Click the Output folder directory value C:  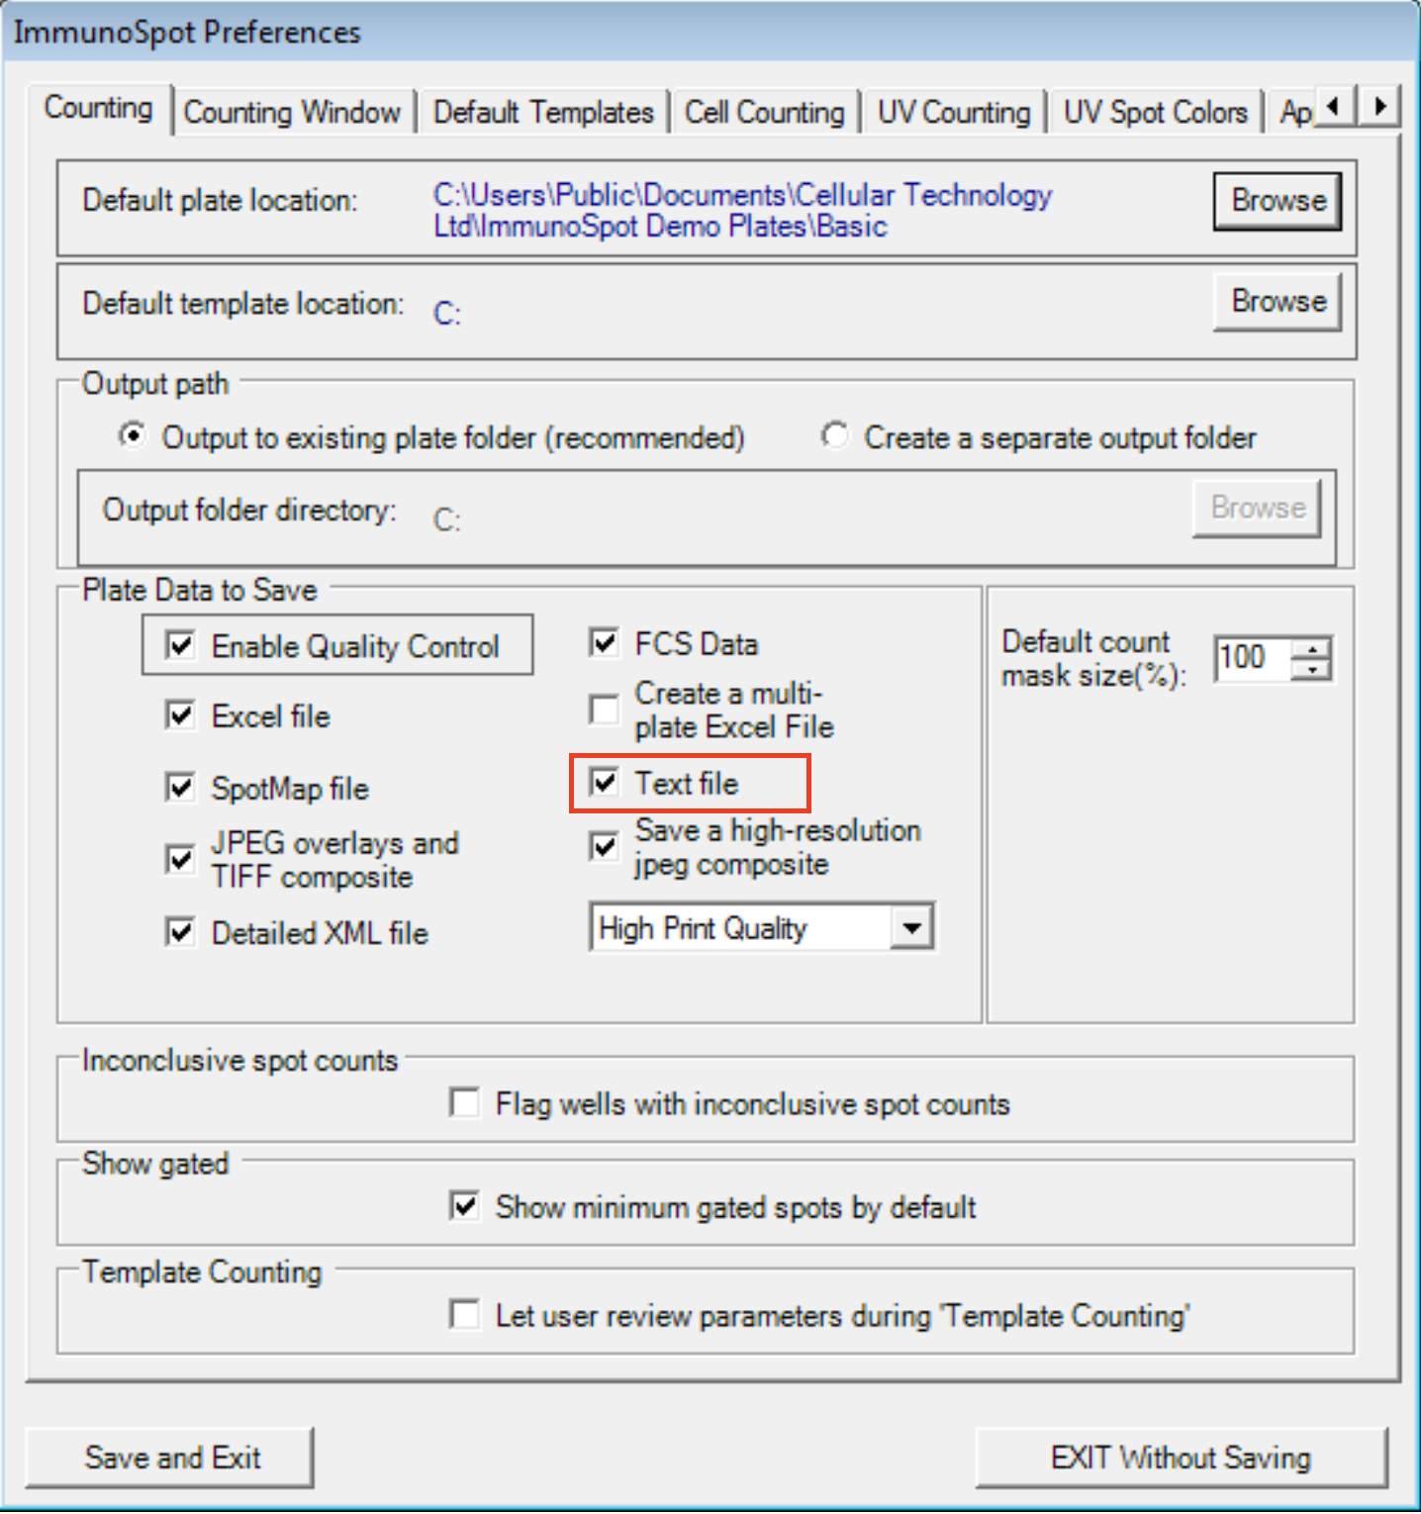(447, 520)
